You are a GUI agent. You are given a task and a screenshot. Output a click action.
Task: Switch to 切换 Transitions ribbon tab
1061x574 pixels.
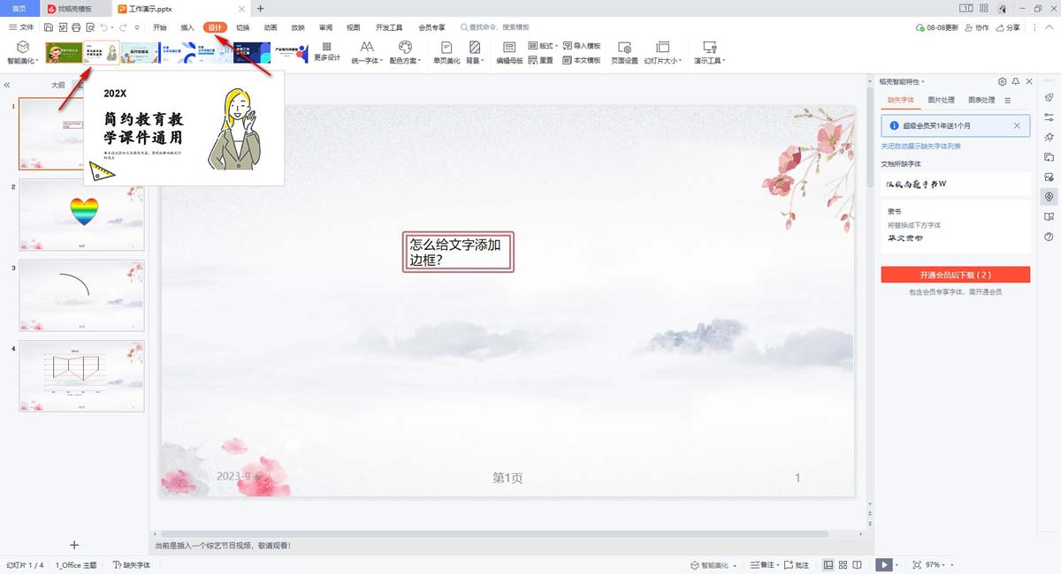tap(243, 27)
